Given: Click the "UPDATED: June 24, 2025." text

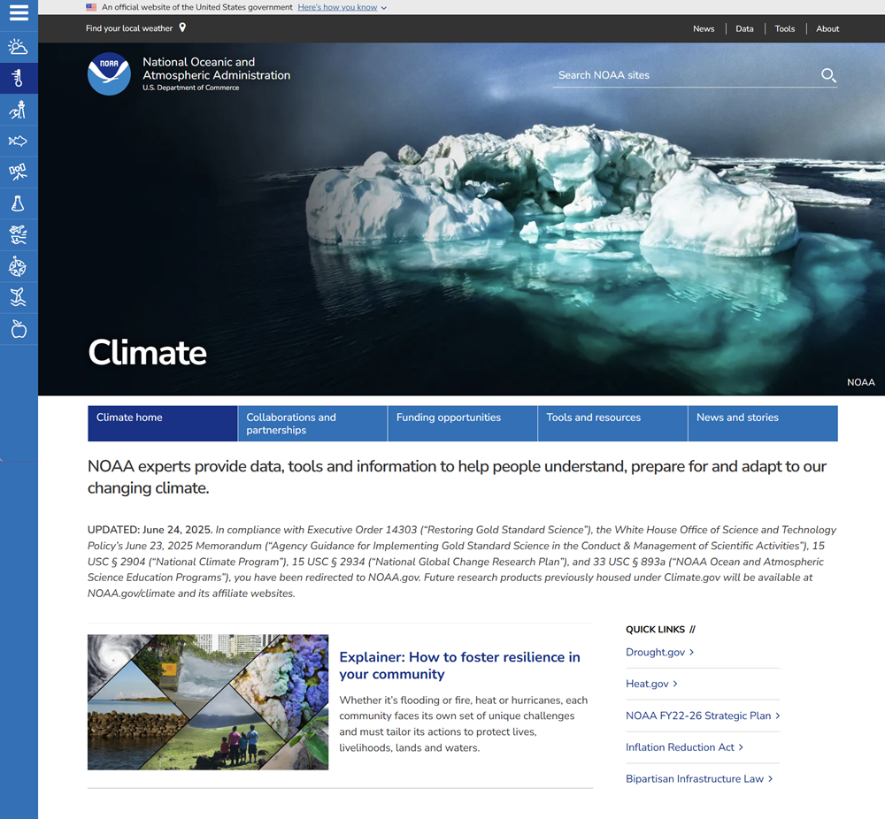Looking at the screenshot, I should (150, 530).
